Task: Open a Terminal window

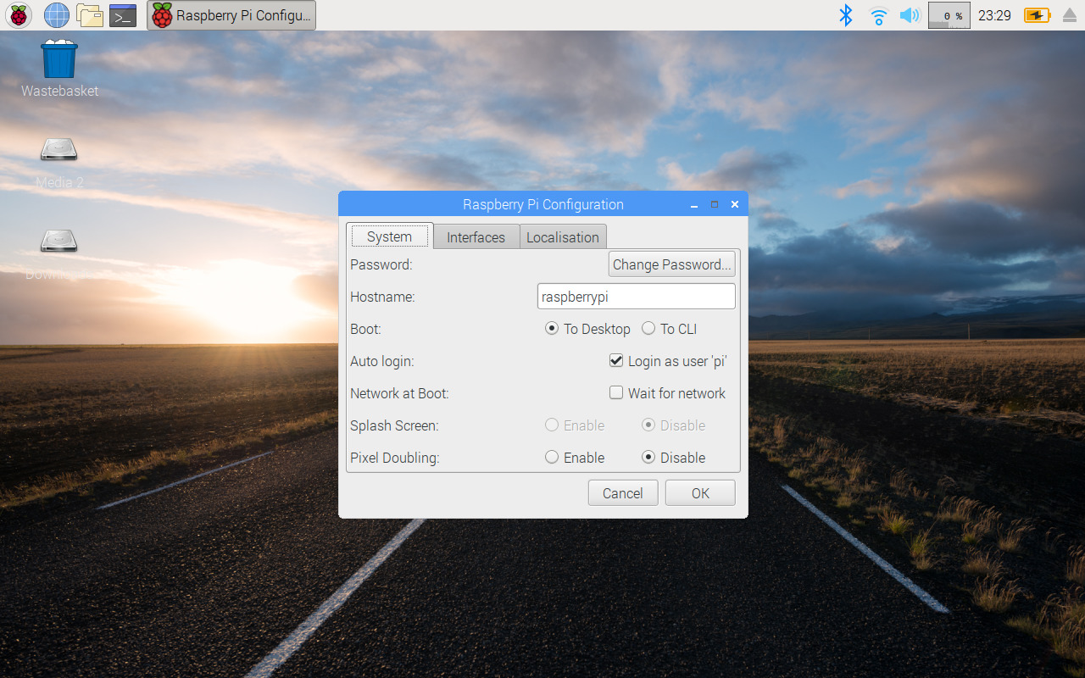Action: tap(123, 14)
